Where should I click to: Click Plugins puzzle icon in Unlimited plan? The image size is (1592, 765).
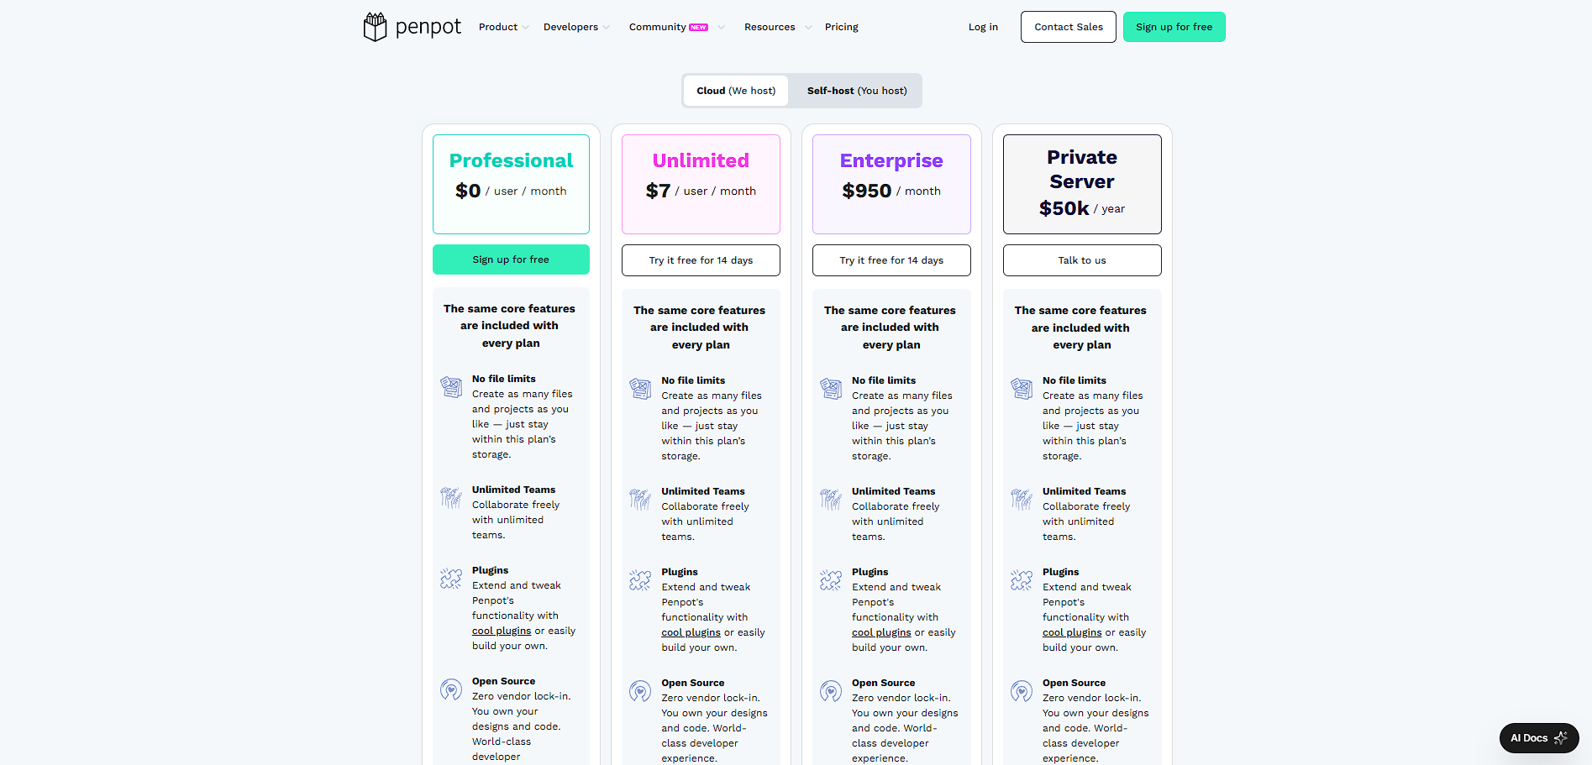[640, 580]
